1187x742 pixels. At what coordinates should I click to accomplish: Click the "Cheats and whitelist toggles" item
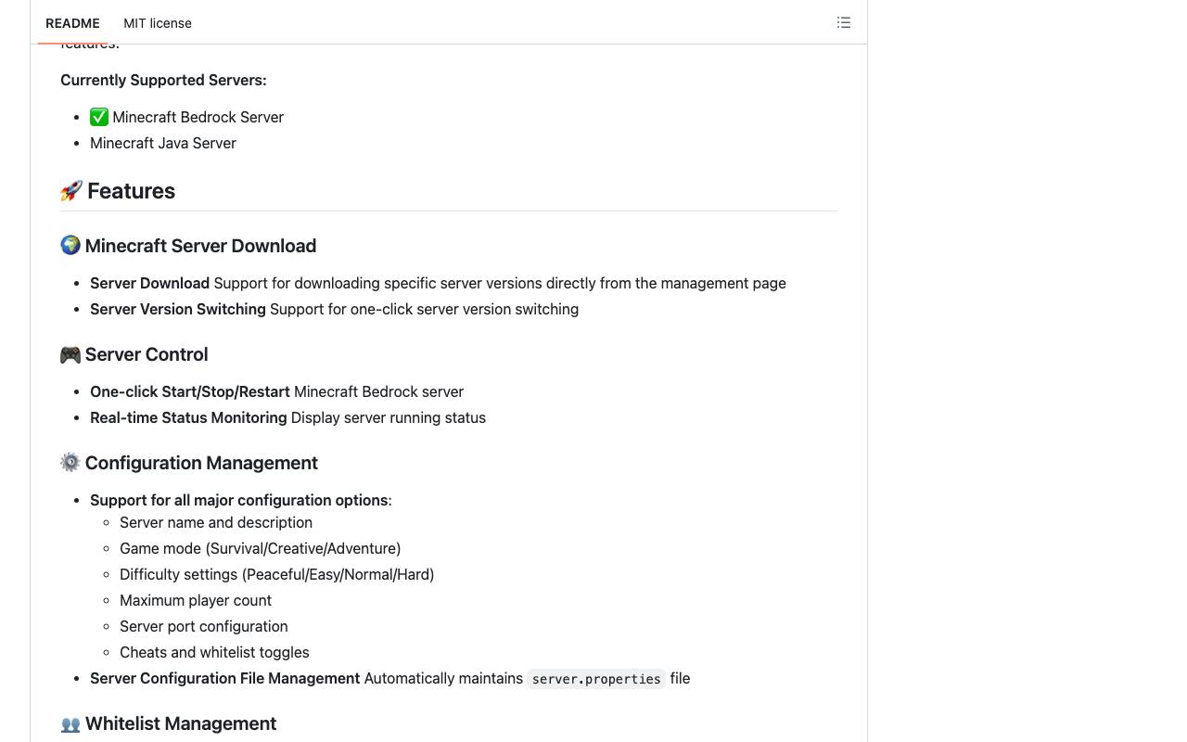pyautogui.click(x=214, y=652)
